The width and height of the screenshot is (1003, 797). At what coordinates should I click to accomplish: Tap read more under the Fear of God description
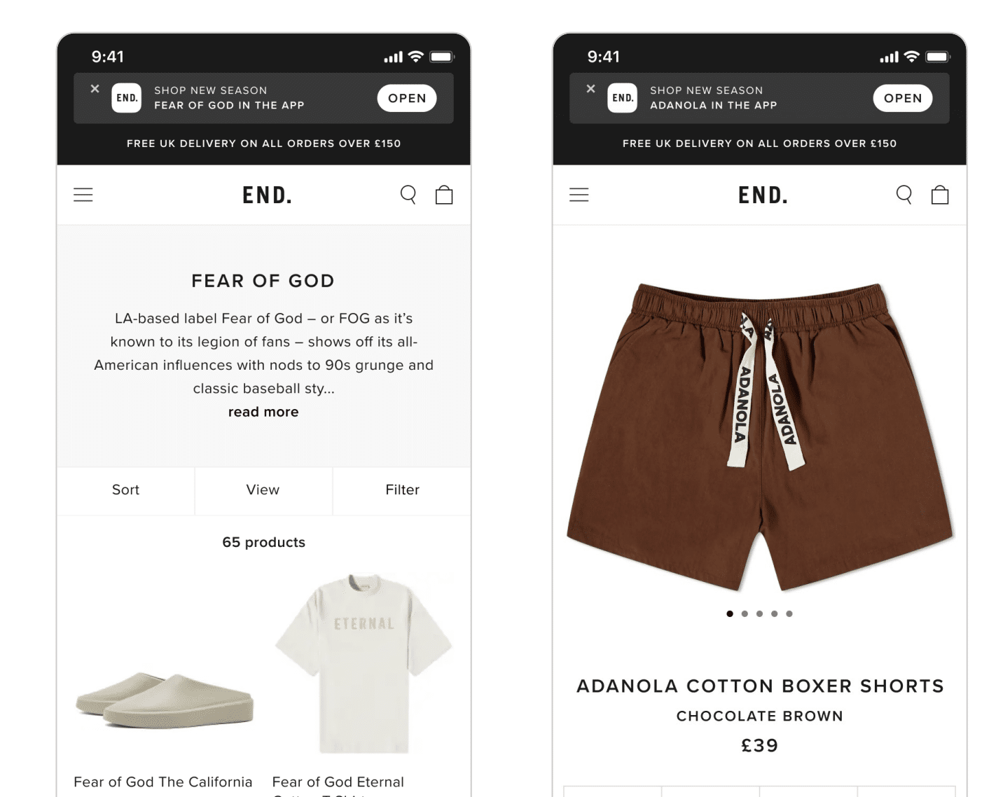point(263,412)
